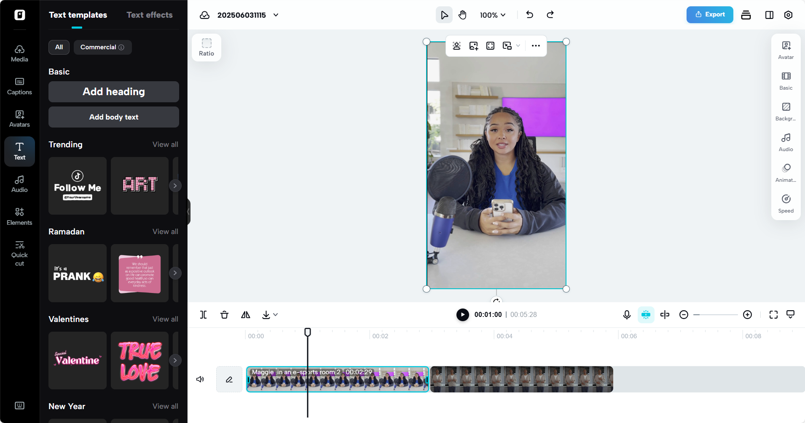Select the hand pan tool
The width and height of the screenshot is (805, 423).
click(x=462, y=15)
